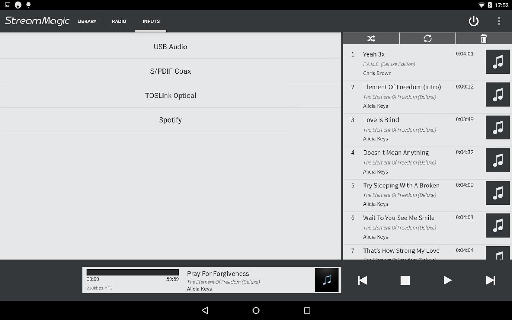Image resolution: width=512 pixels, height=320 pixels.
Task: Click the picture notification icon in status bar
Action: [x=7, y=5]
